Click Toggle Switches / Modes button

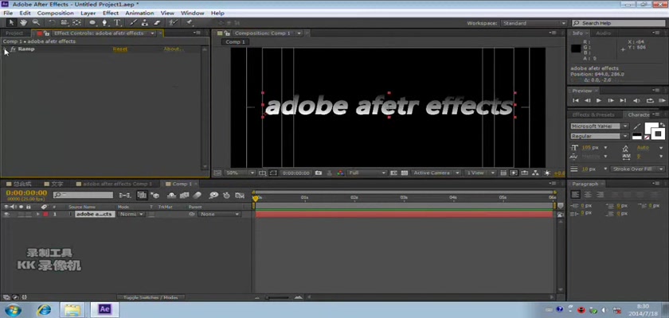click(x=151, y=297)
